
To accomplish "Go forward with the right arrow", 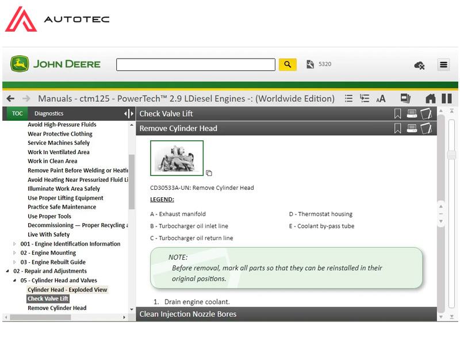I will [26, 98].
